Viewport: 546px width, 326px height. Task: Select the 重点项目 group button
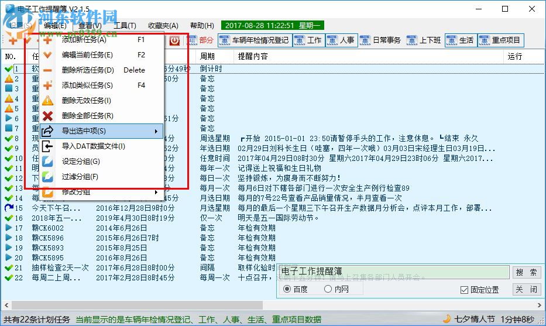pos(500,40)
